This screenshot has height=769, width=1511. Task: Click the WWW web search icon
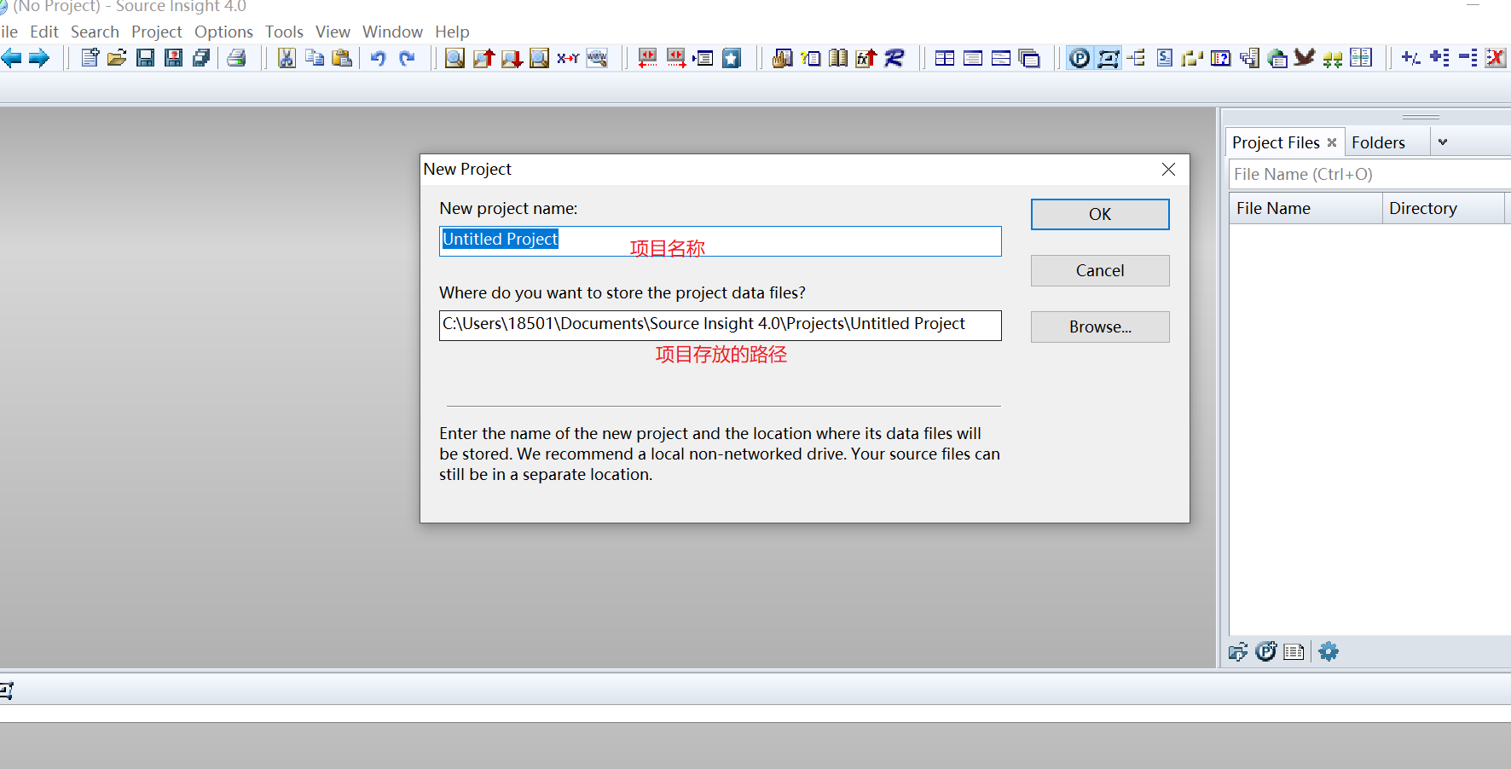click(597, 58)
